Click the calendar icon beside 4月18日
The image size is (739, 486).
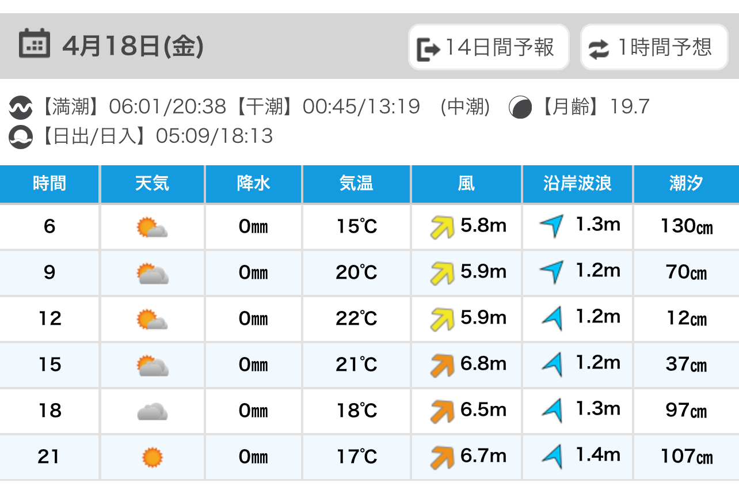(34, 45)
